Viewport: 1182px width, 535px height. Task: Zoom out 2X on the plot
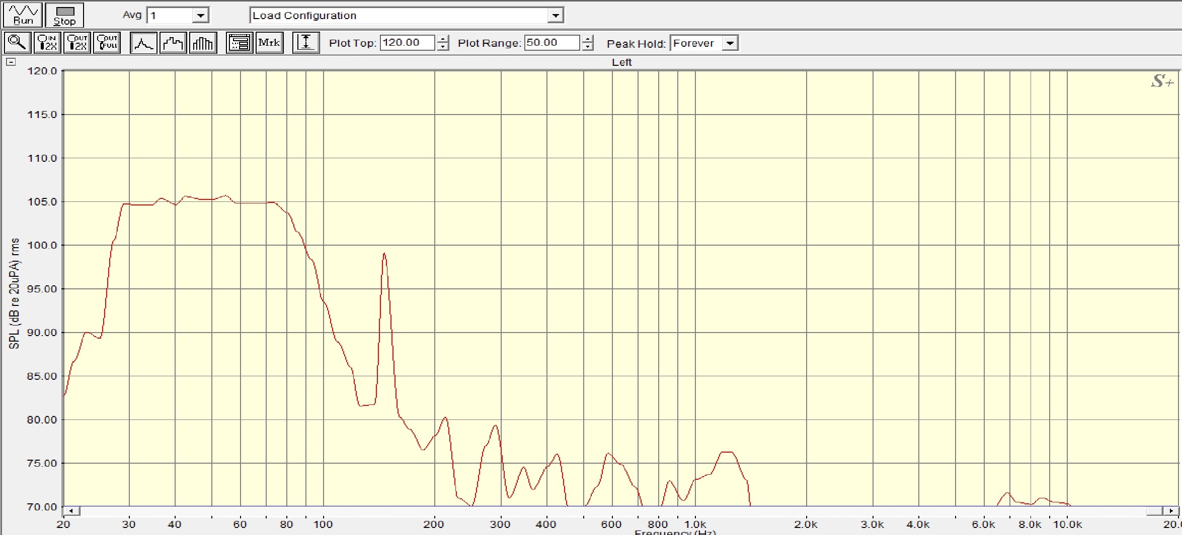point(77,43)
